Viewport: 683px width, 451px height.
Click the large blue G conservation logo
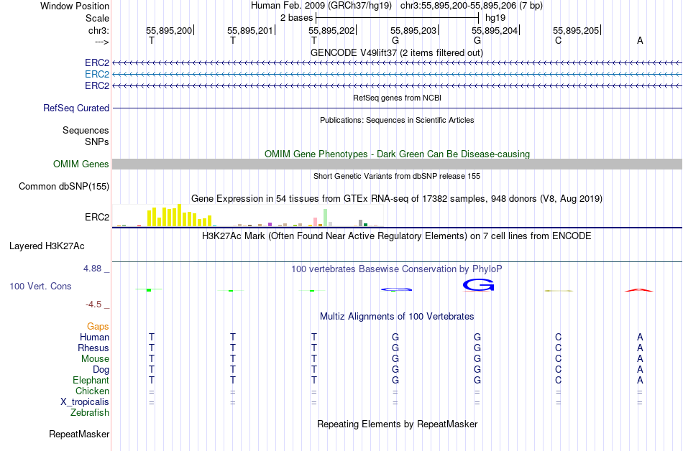pyautogui.click(x=478, y=285)
